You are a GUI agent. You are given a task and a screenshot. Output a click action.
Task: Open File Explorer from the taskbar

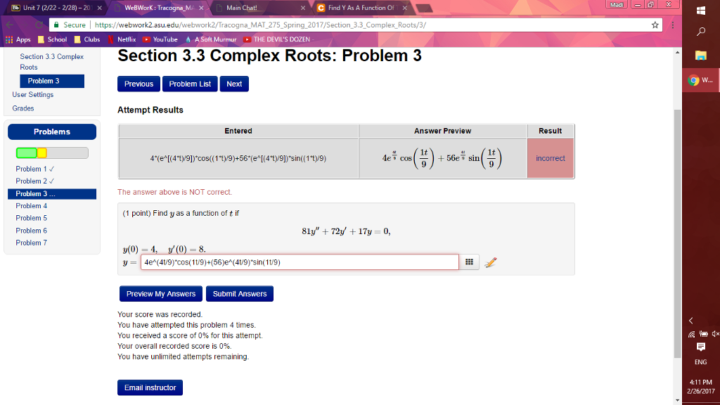pyautogui.click(x=701, y=53)
